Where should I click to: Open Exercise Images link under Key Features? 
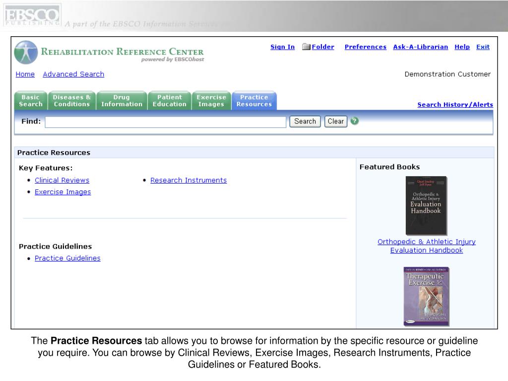(63, 192)
